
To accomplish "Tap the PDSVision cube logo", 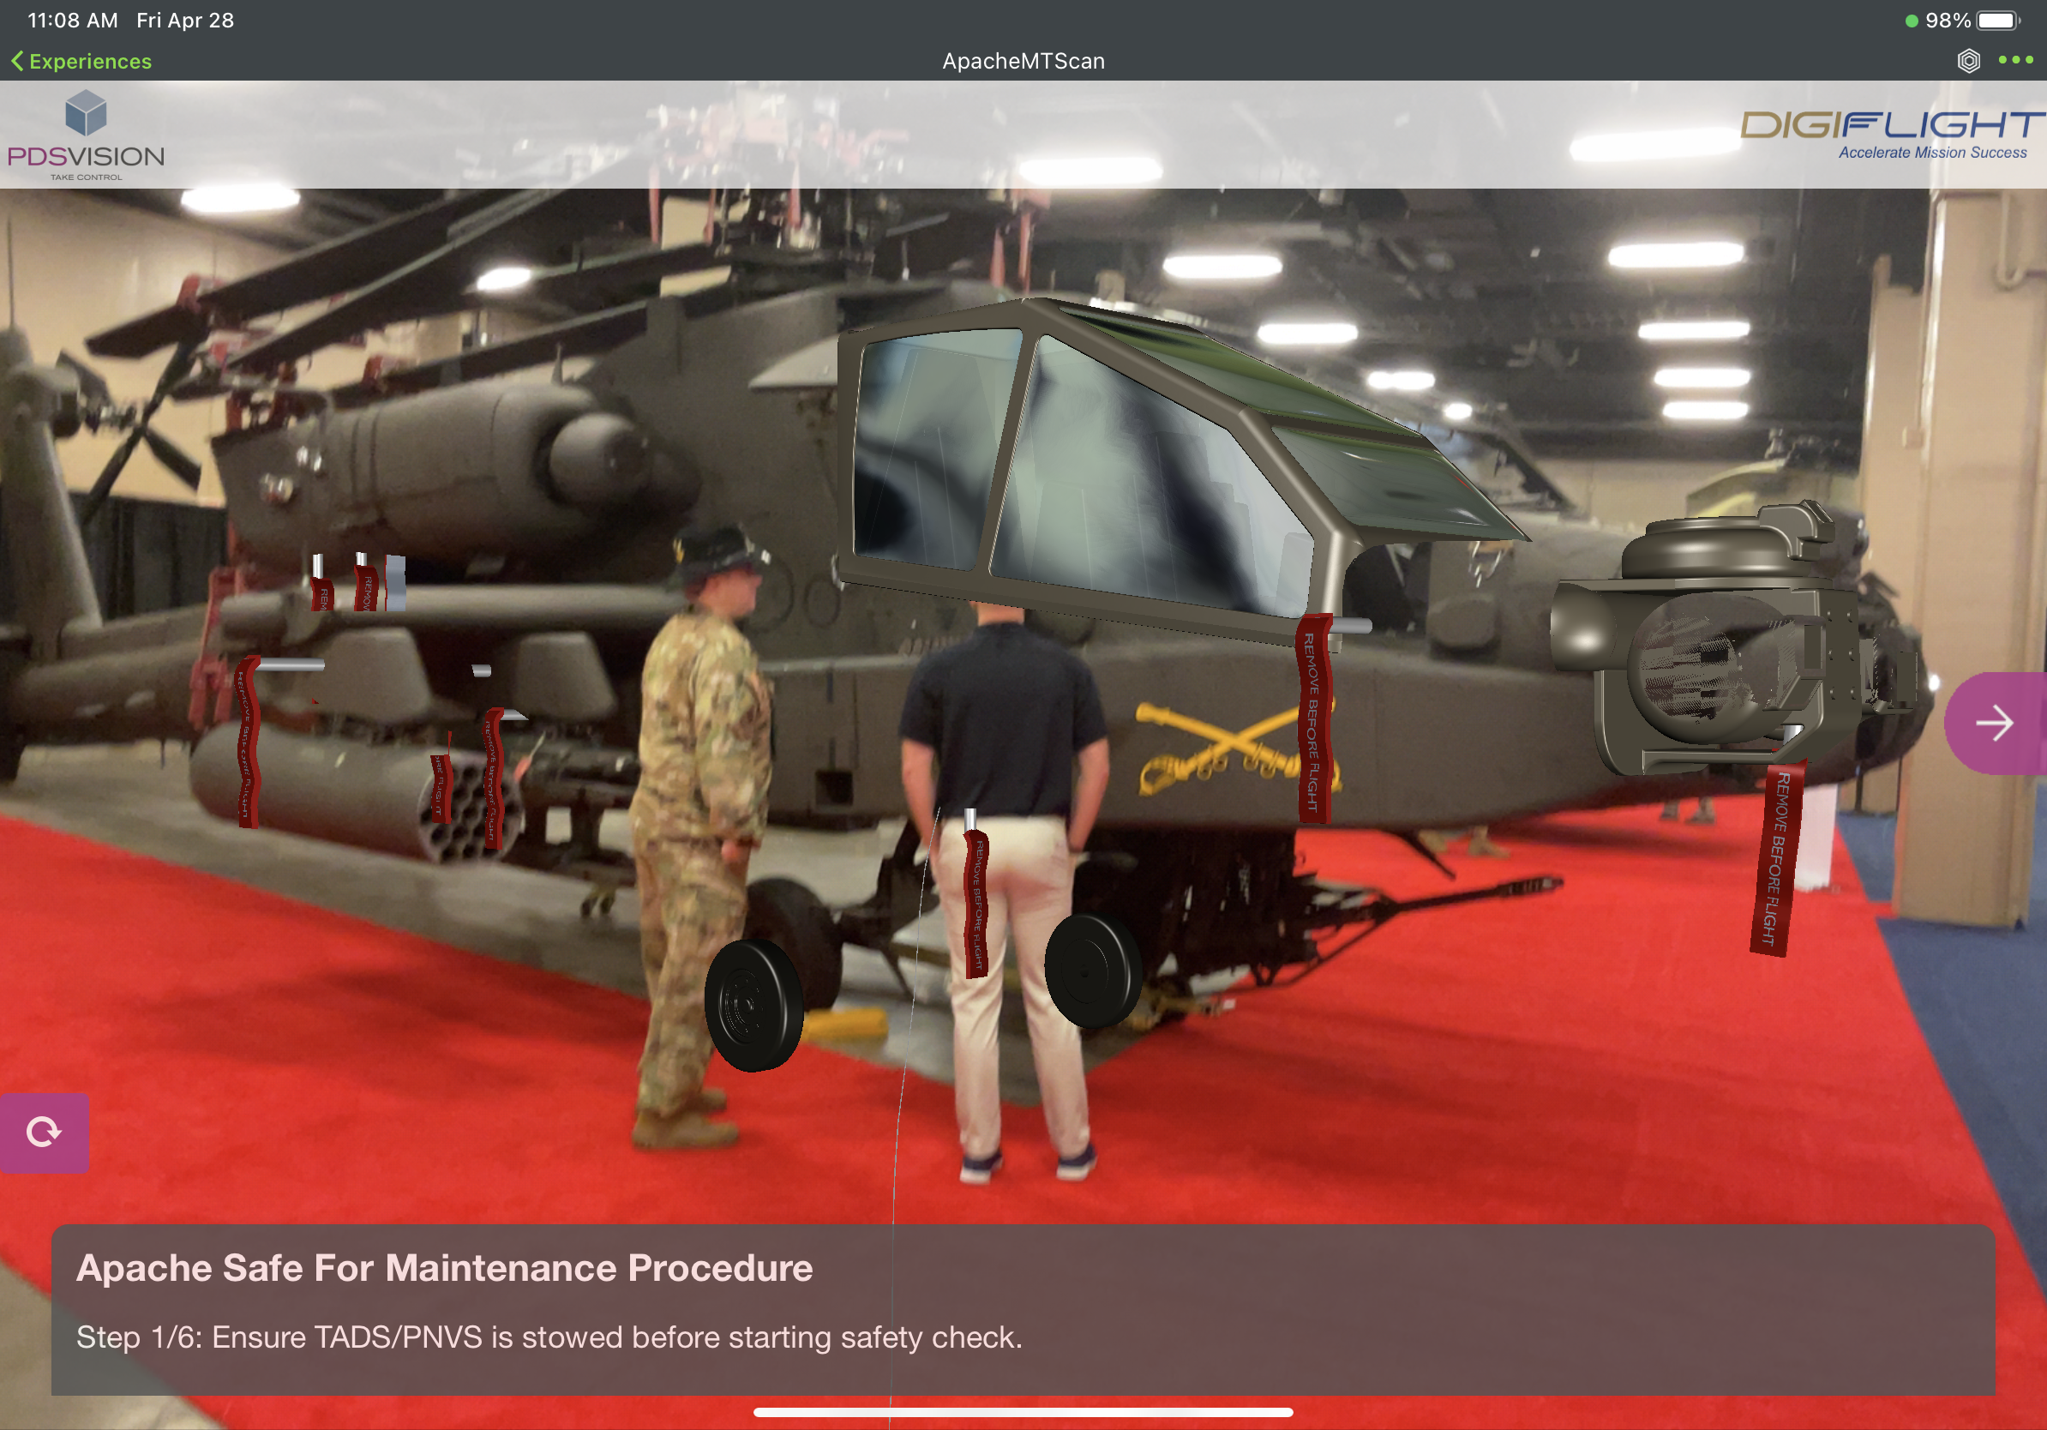I will click(x=86, y=114).
